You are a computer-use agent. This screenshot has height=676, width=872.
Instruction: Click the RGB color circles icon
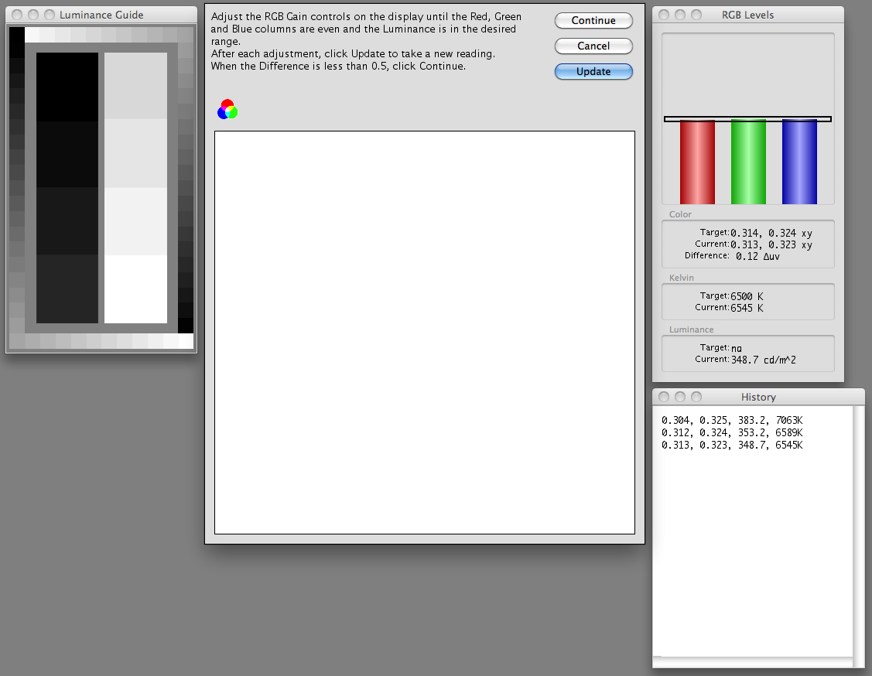click(x=227, y=110)
